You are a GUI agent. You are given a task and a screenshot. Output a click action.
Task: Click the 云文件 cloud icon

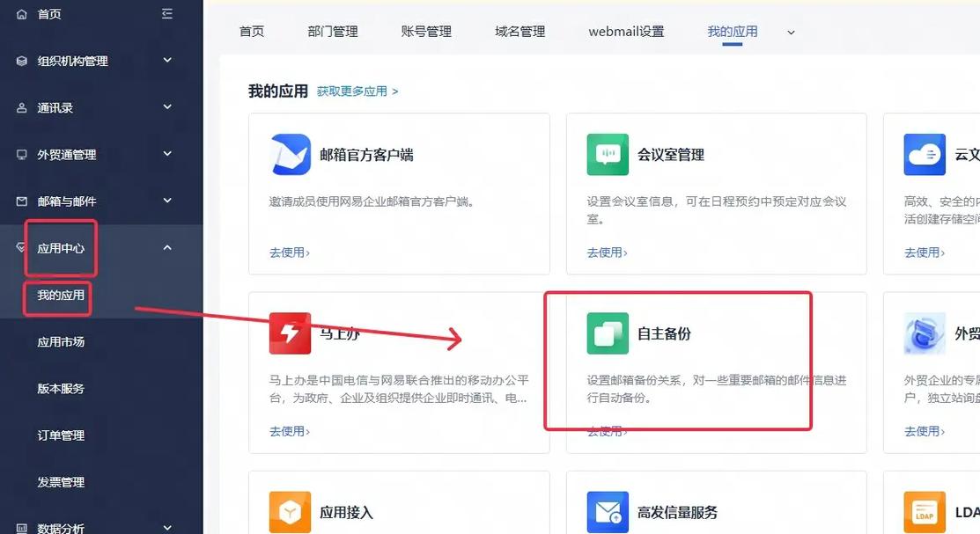[925, 154]
